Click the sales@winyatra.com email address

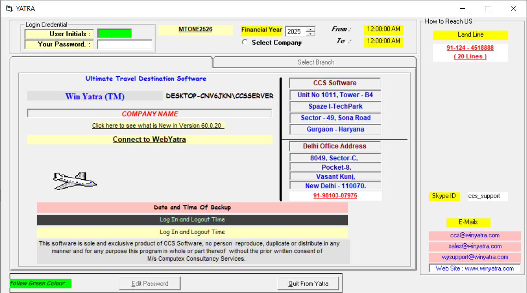click(475, 246)
